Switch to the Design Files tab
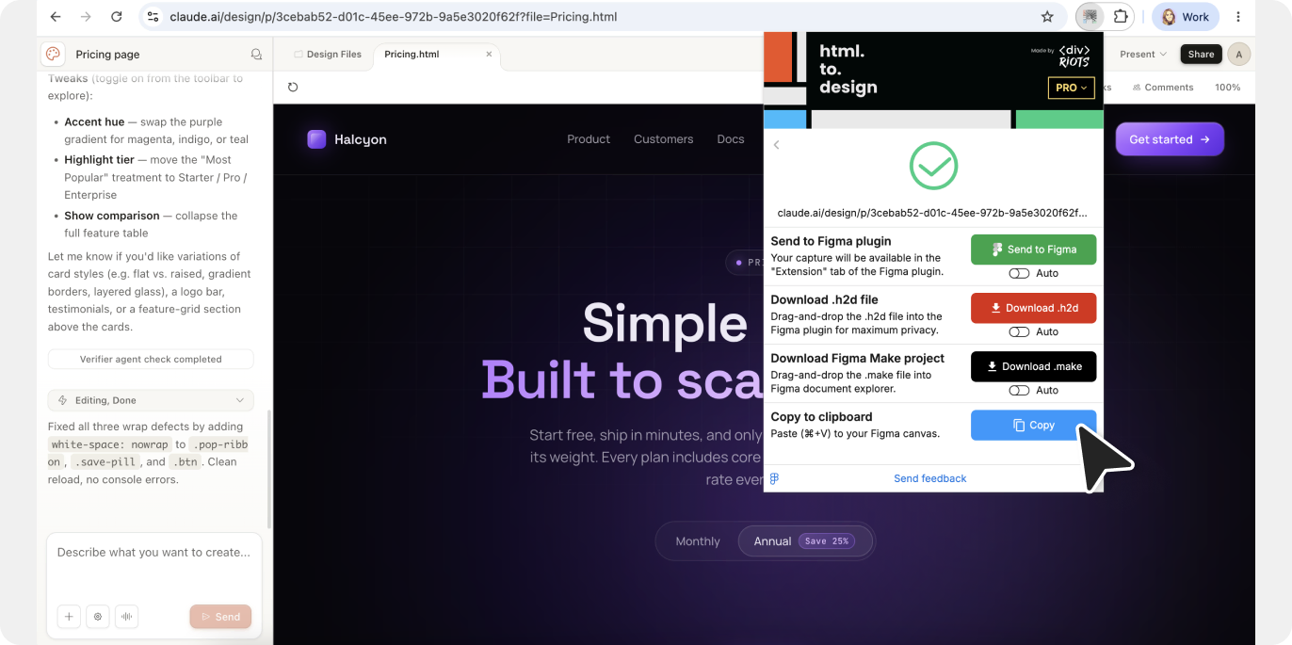 tap(327, 55)
